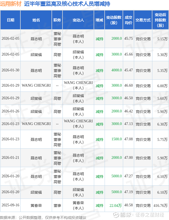This screenshot has width=169, height=220.
Task: Click the title 近半年董监高及核心技术人员增减持
Action: click(67, 4)
